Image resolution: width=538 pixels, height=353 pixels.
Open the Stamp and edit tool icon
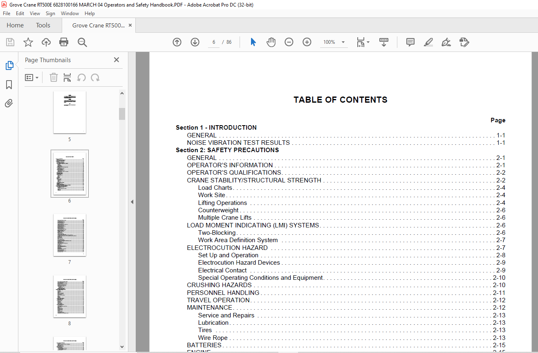464,42
